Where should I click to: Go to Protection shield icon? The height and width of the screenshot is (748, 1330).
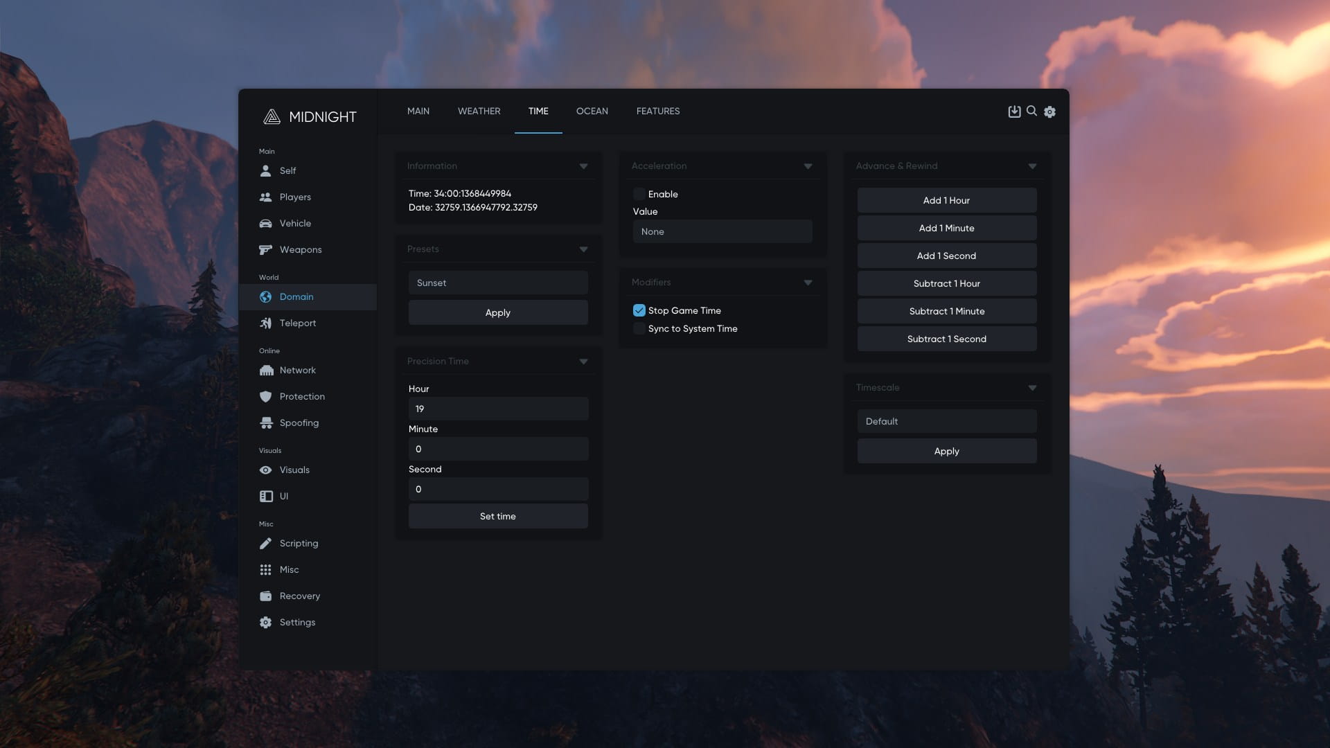pyautogui.click(x=265, y=396)
